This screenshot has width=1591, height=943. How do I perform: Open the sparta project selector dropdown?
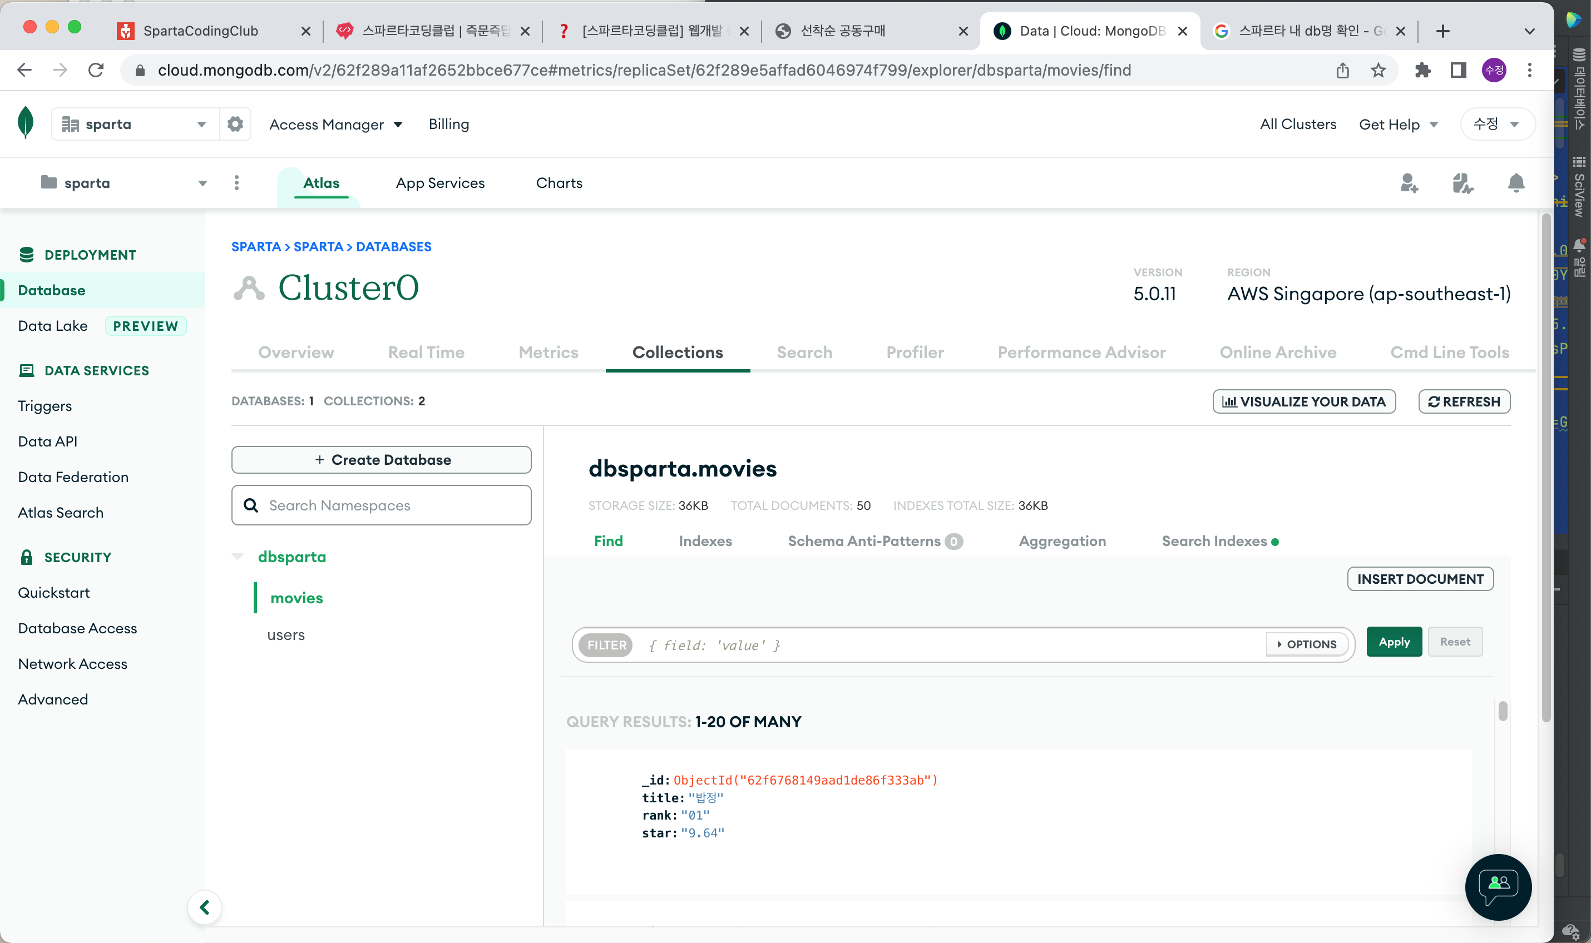(124, 183)
